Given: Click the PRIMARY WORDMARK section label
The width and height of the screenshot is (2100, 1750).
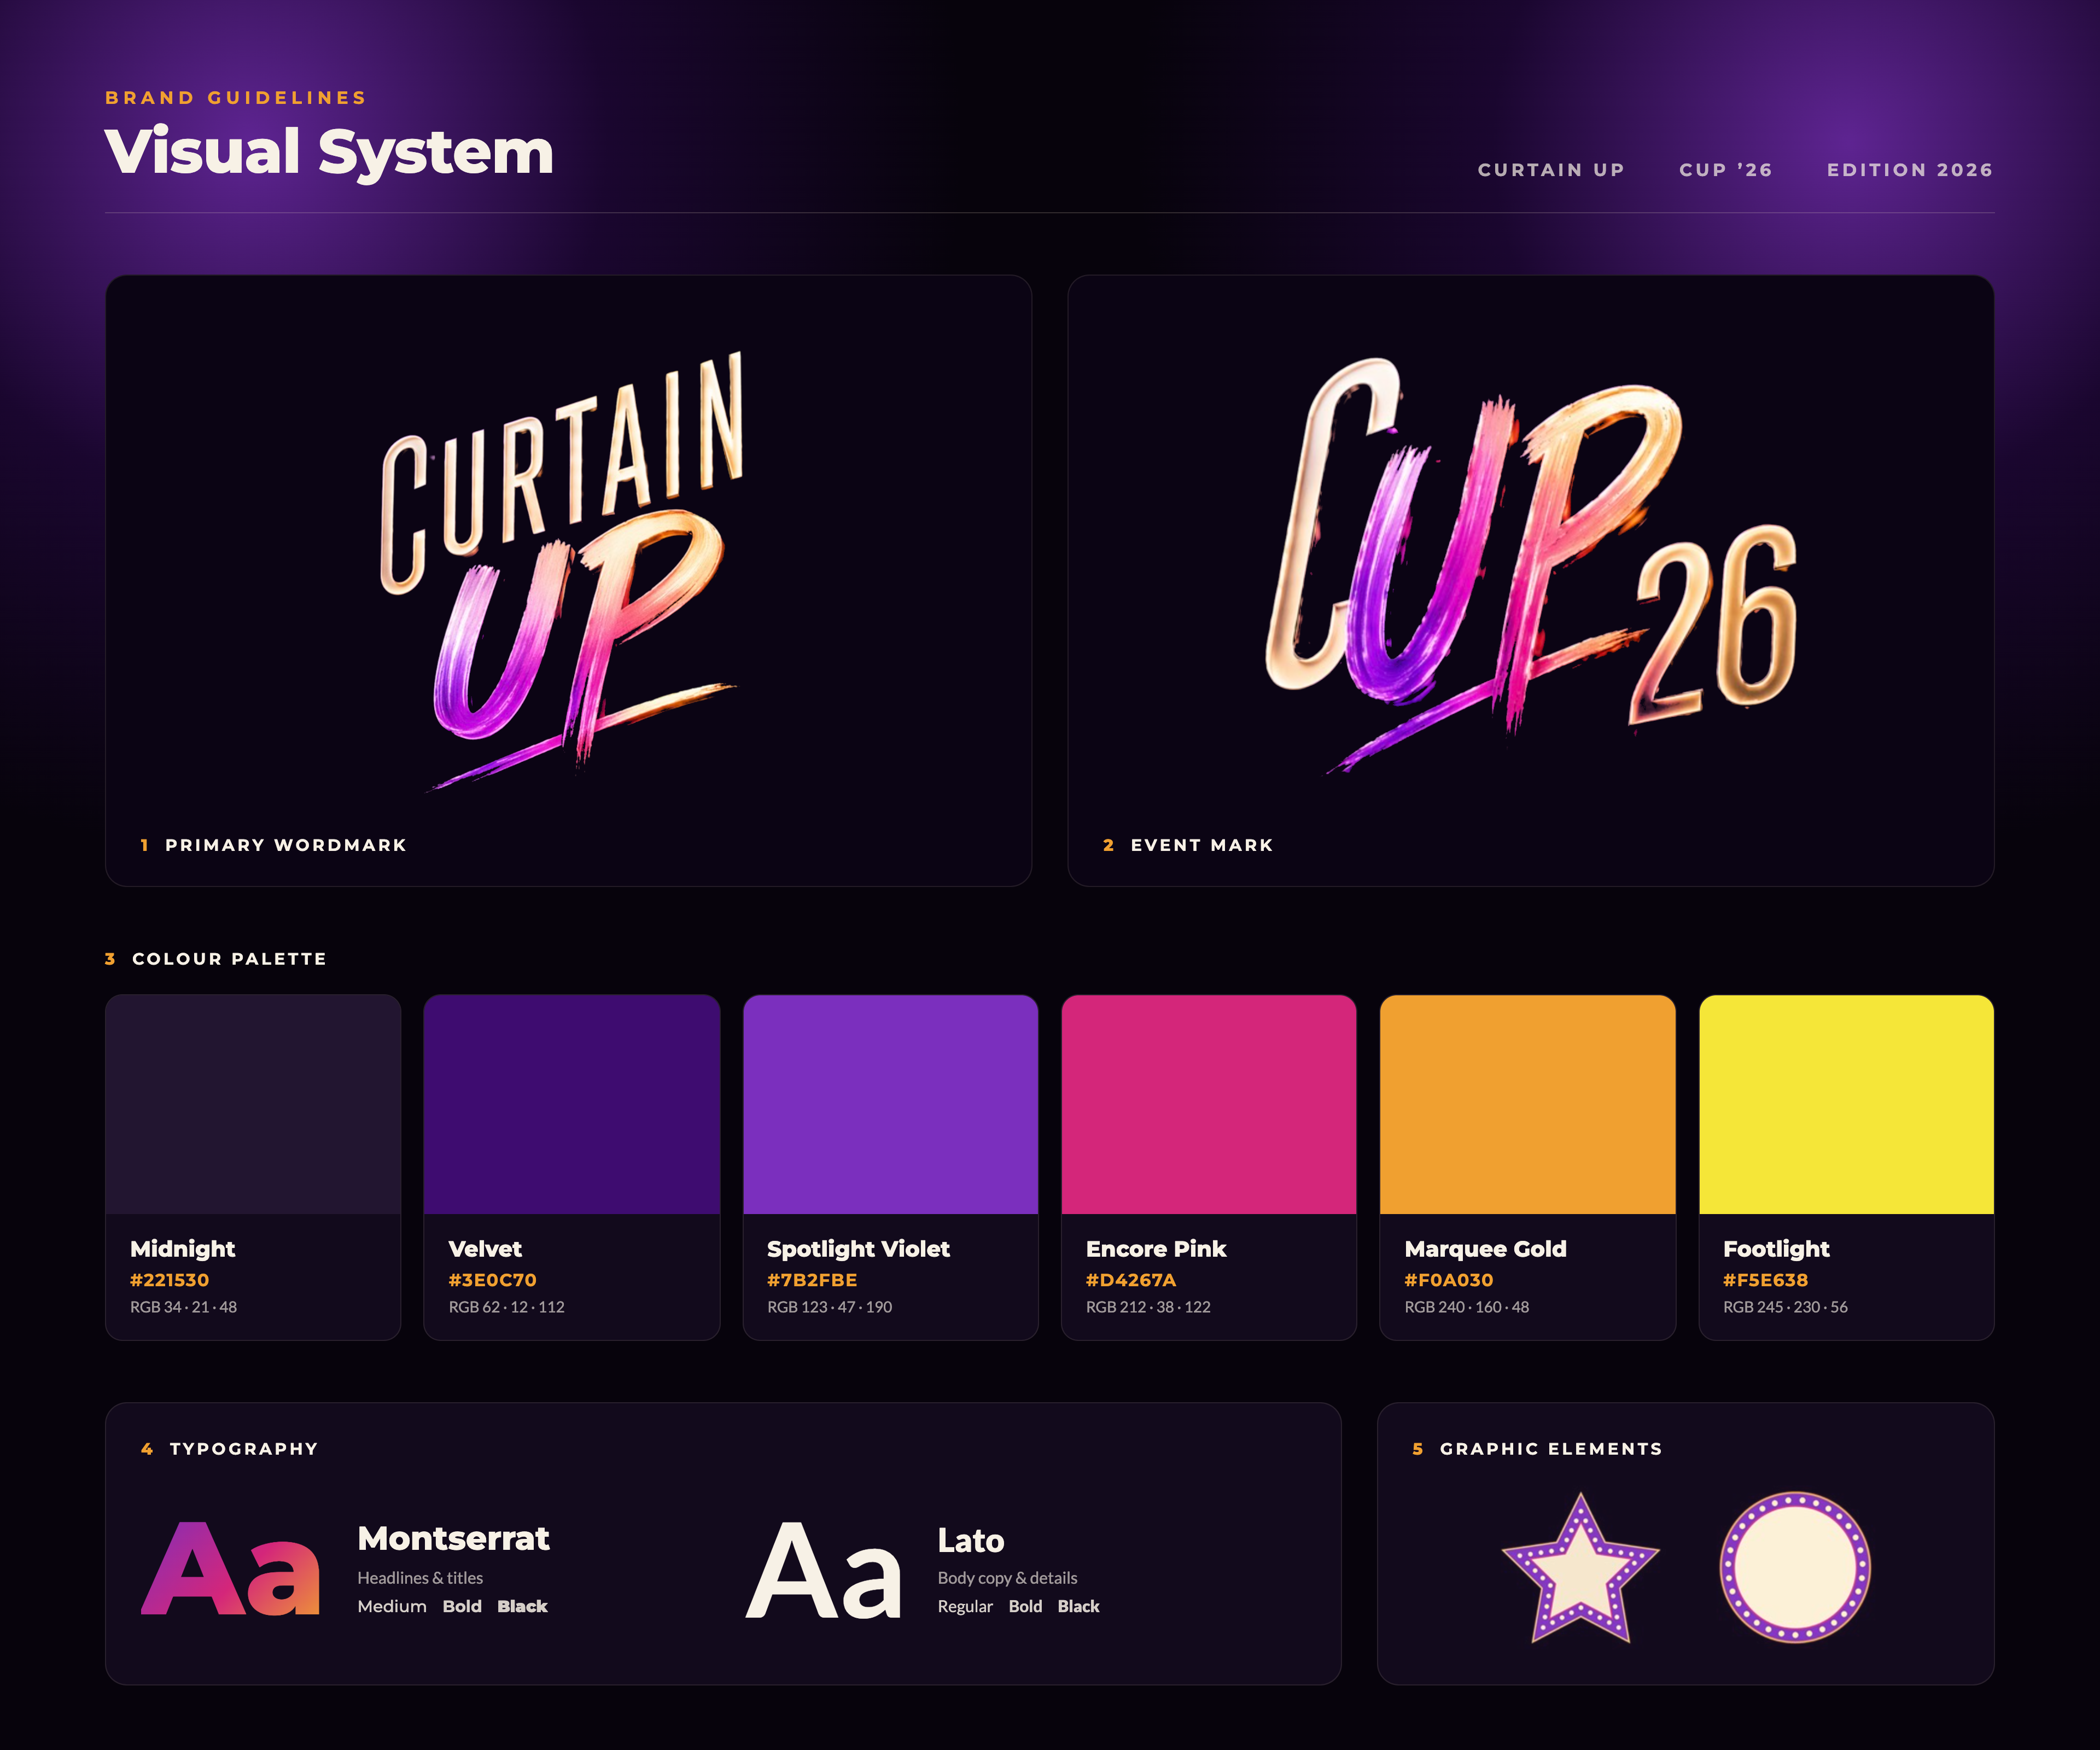Looking at the screenshot, I should coord(286,845).
